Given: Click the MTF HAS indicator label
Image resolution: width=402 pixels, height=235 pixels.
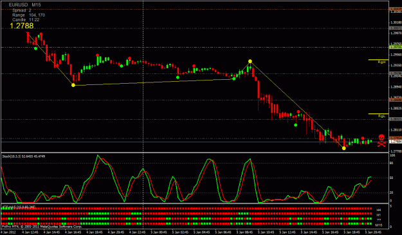Looking at the screenshot, I should (19, 207).
